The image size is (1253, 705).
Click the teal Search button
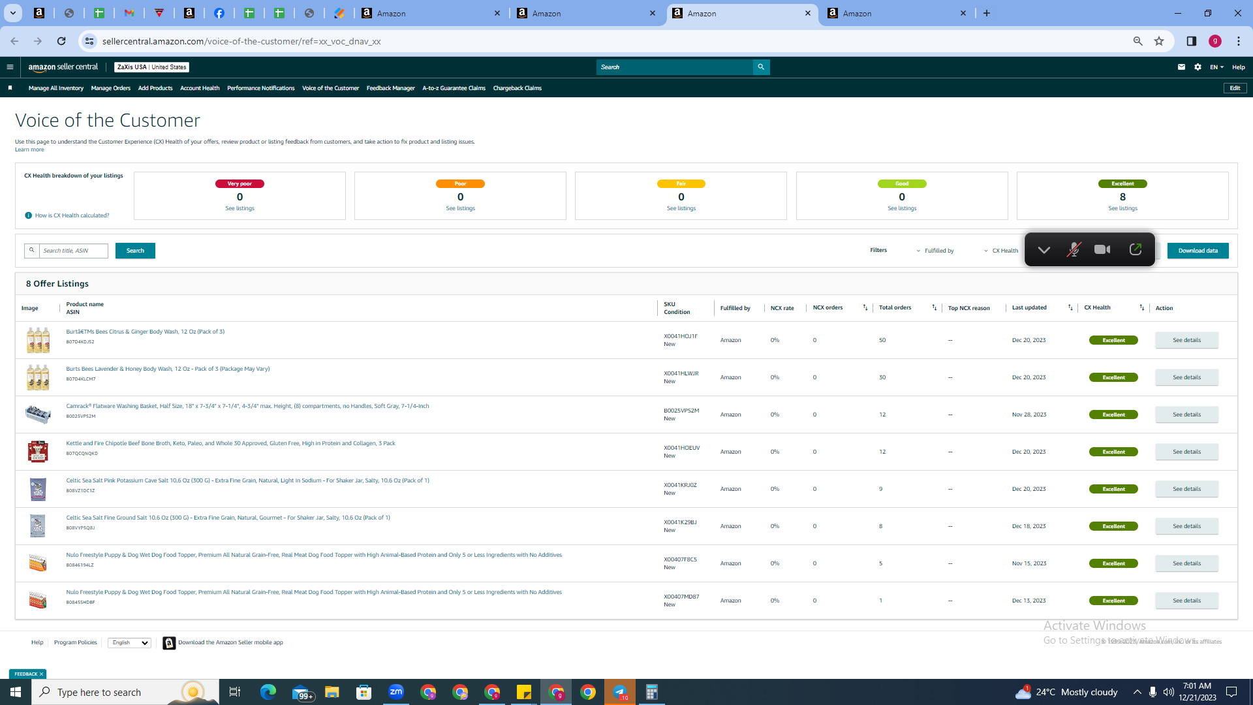pyautogui.click(x=135, y=251)
